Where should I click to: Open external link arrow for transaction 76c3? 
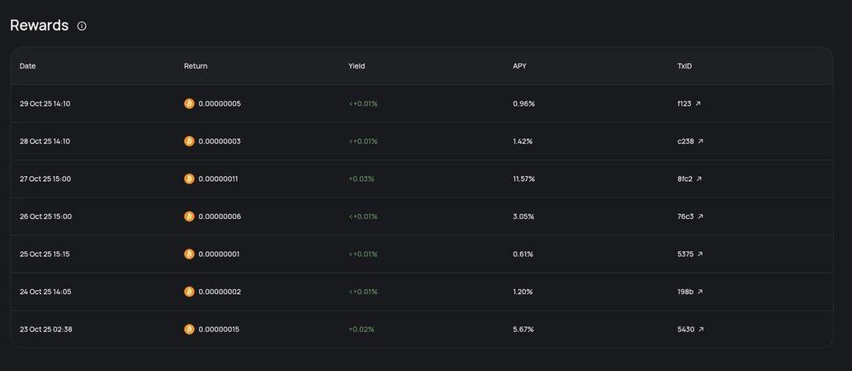pyautogui.click(x=701, y=216)
